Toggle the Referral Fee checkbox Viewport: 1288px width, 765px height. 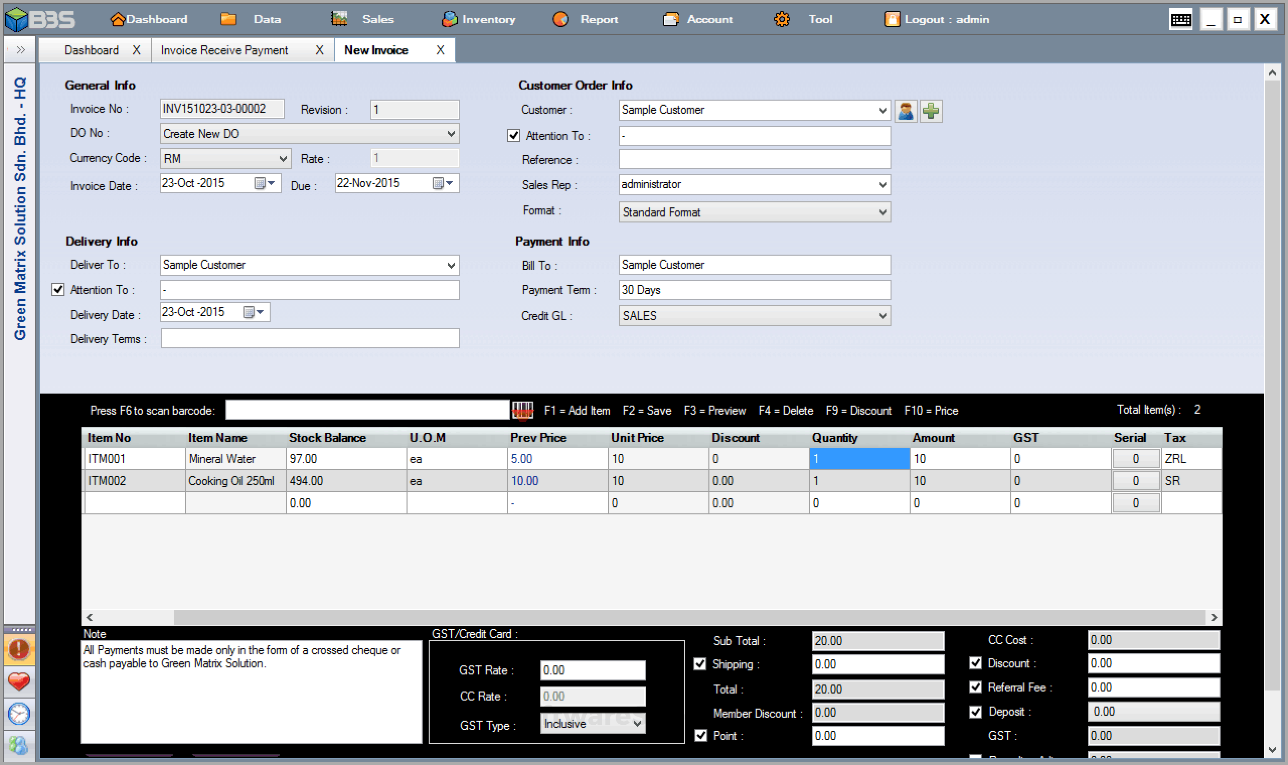(975, 687)
